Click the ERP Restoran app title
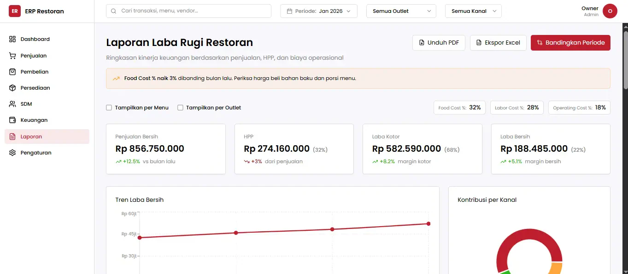 [x=45, y=11]
